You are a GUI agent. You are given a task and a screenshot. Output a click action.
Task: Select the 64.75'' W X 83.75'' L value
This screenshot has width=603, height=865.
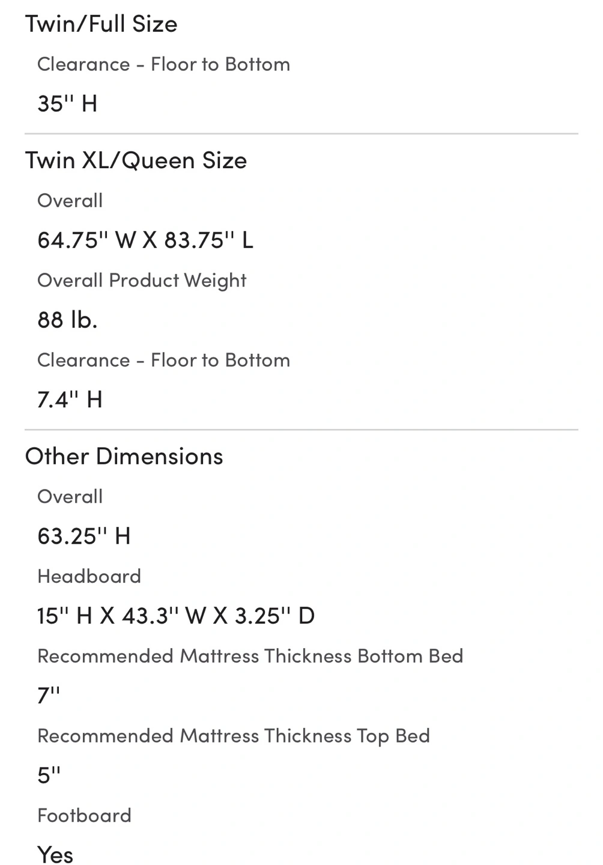point(145,240)
